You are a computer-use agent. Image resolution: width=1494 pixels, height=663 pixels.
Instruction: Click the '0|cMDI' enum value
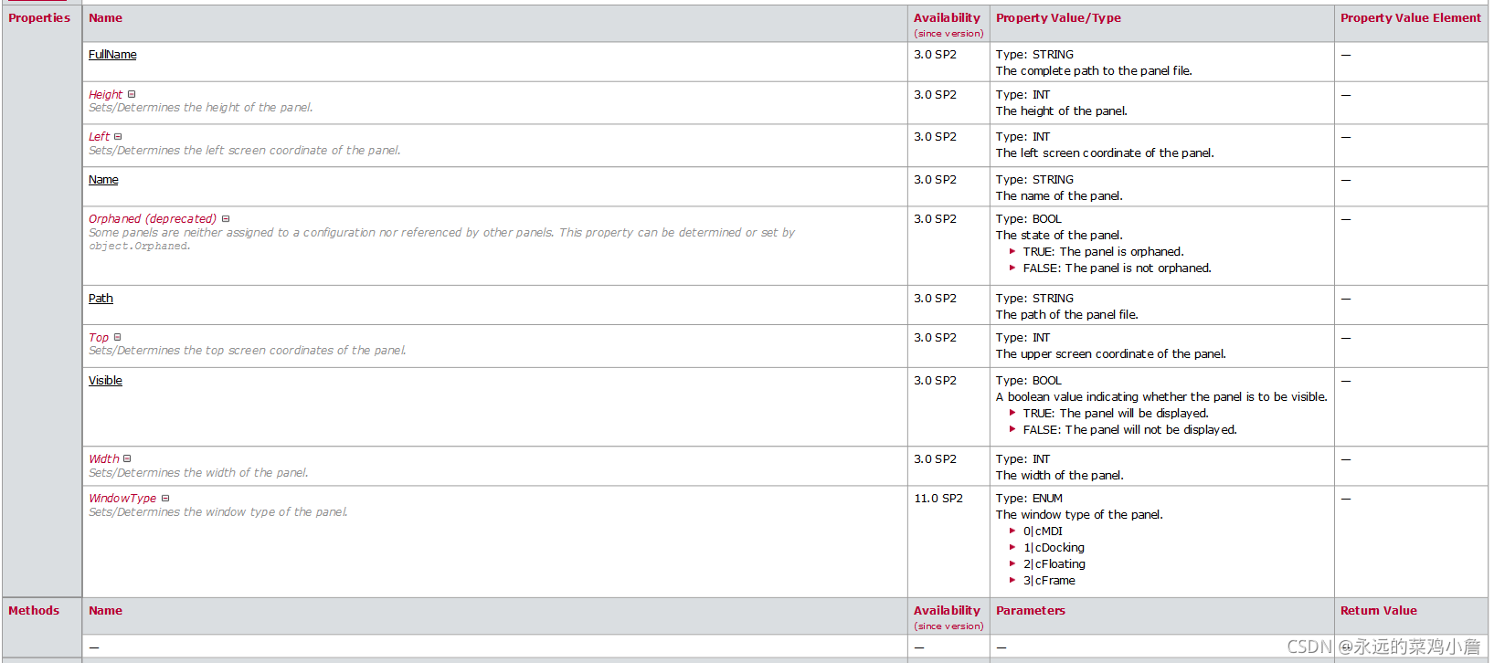coord(1043,531)
